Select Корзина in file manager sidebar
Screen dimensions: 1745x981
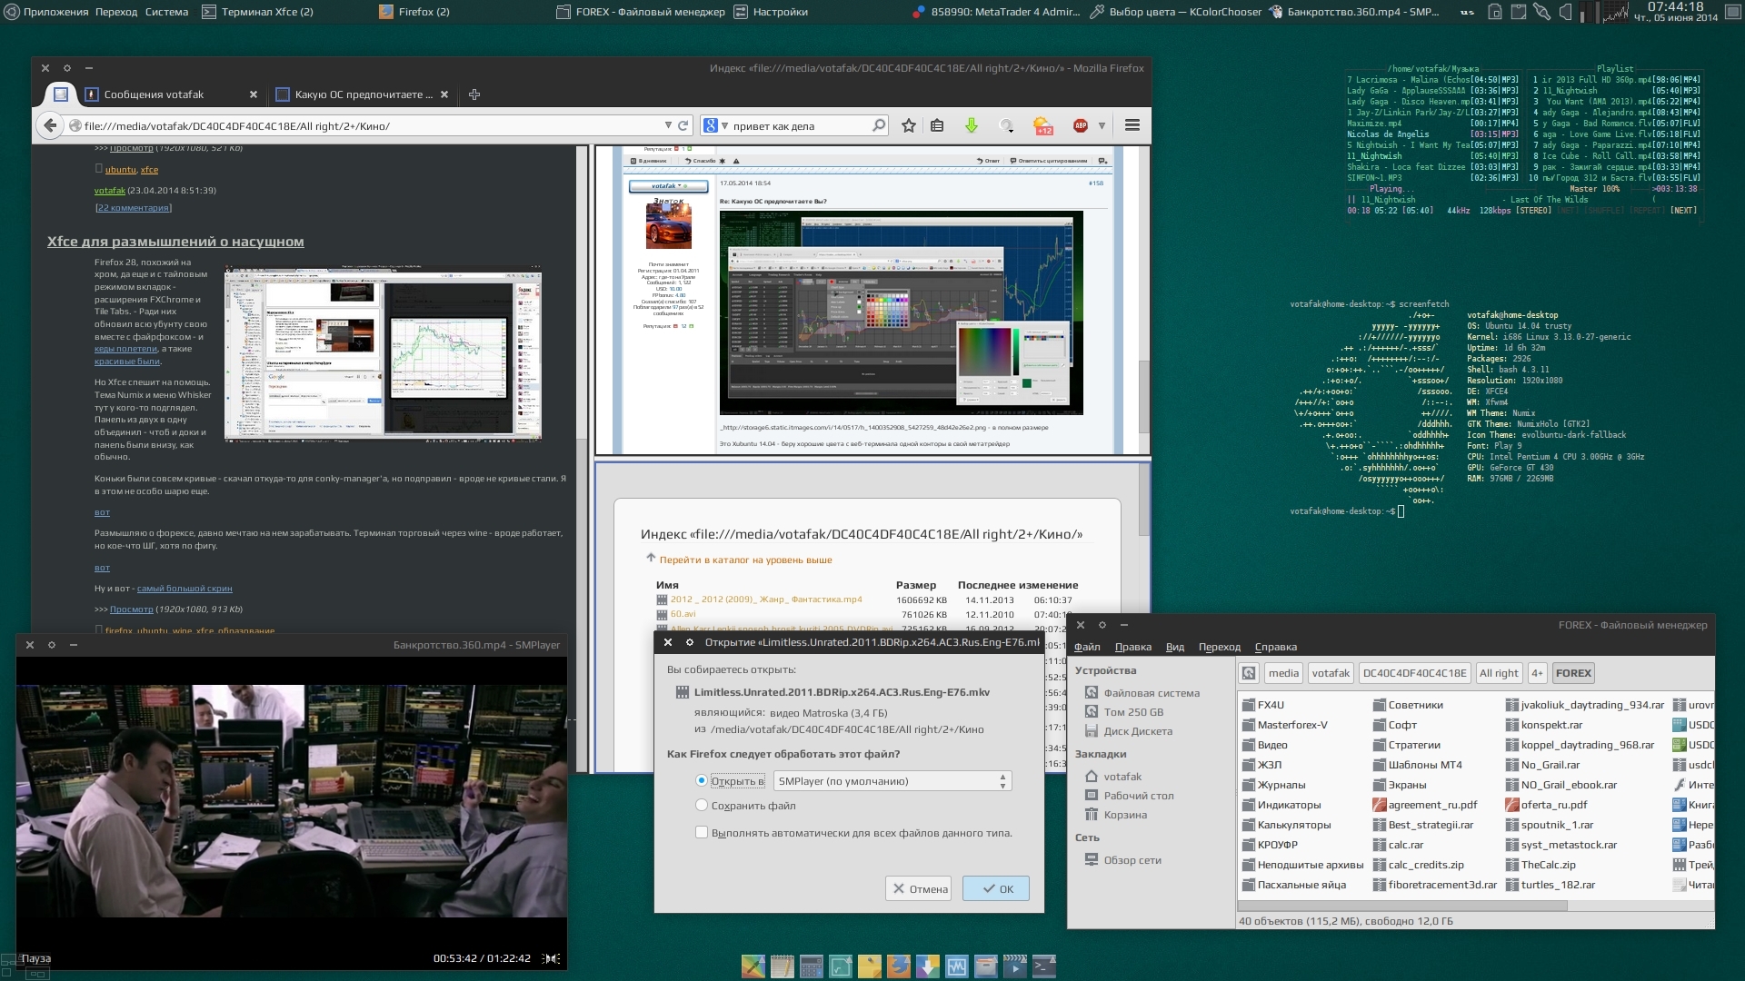click(x=1125, y=815)
